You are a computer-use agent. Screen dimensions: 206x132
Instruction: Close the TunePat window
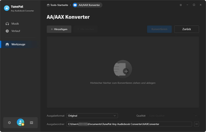pyautogui.click(x=200, y=5)
